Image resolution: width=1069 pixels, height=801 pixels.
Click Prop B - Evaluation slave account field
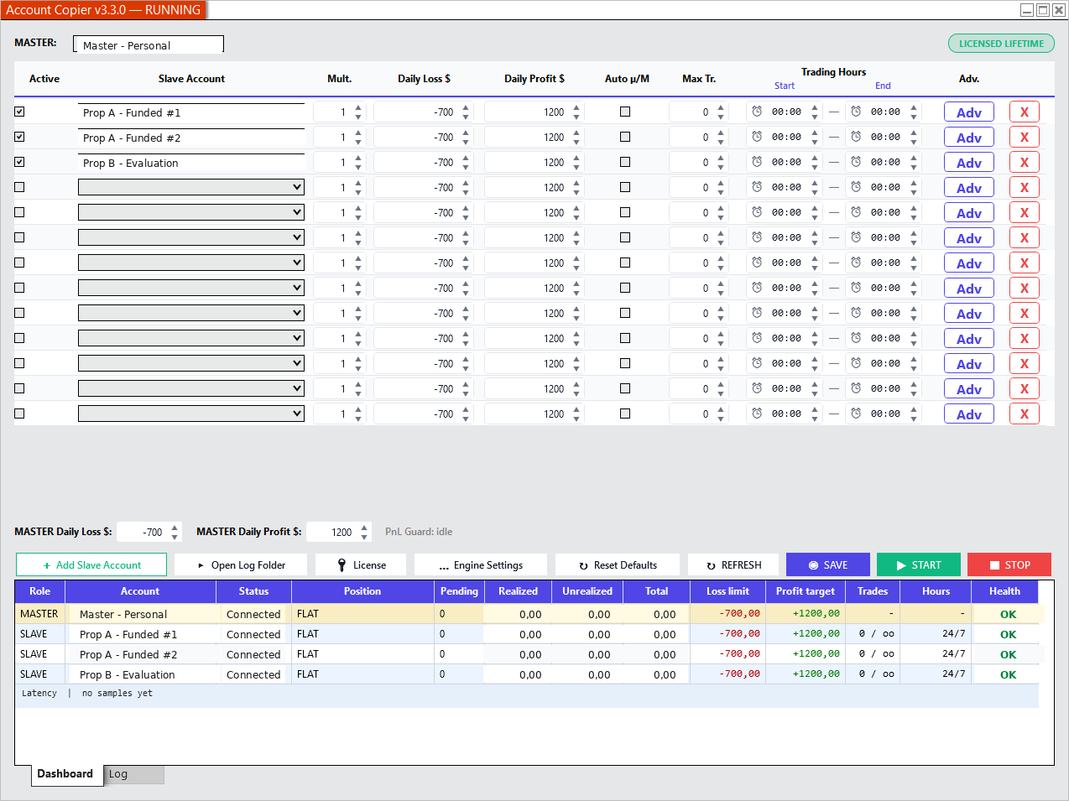191,163
